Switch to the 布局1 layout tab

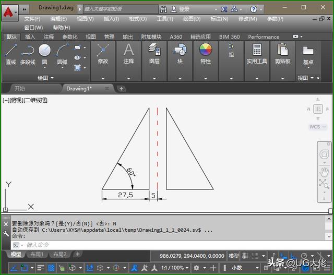(36, 254)
